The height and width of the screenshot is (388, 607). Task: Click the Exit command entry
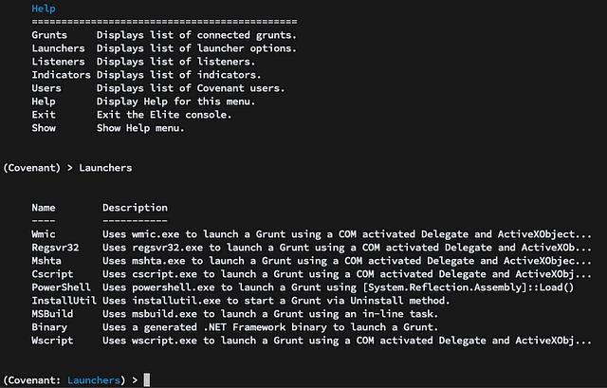click(44, 115)
